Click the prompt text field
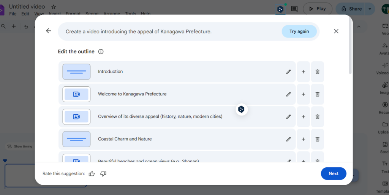The height and width of the screenshot is (195, 389). (167, 31)
